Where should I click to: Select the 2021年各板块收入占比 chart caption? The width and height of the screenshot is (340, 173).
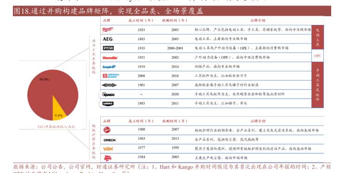click(x=56, y=127)
